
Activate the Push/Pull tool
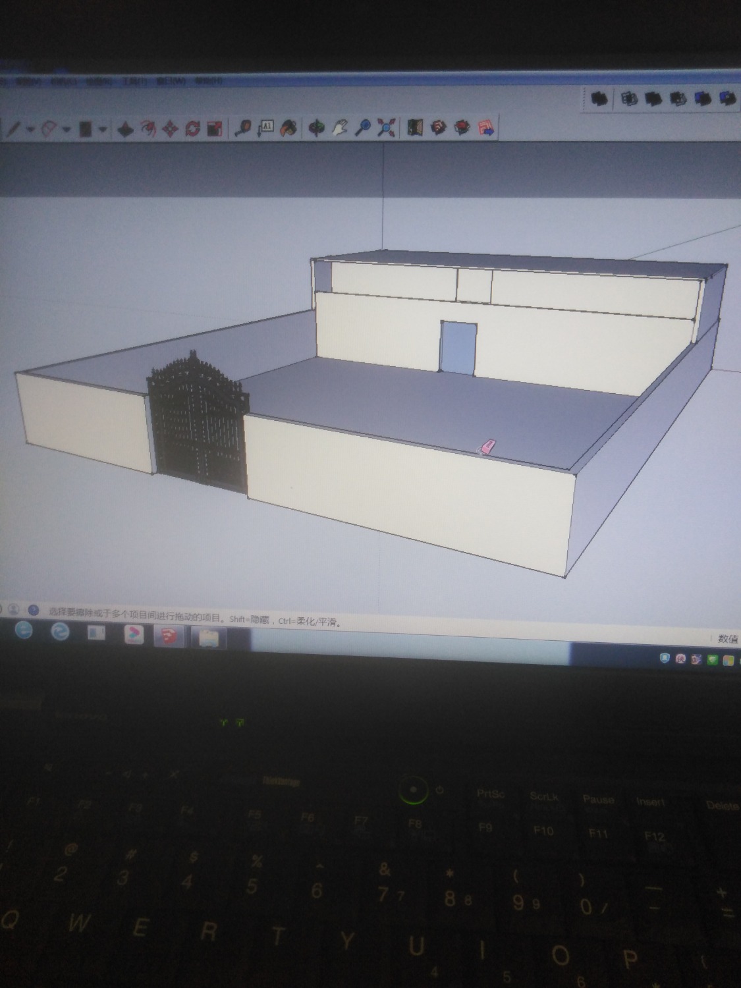pos(126,129)
